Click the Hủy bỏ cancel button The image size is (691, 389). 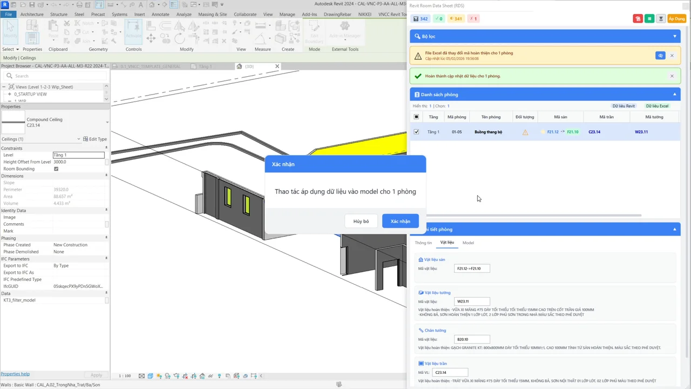[361, 221]
